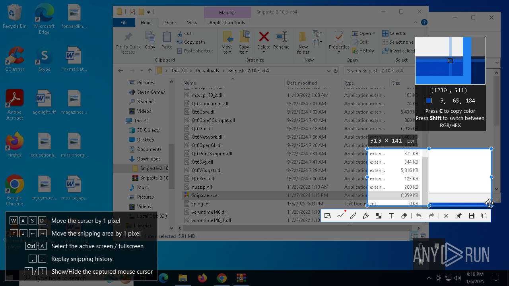Pin the snip to the screen

tap(459, 216)
